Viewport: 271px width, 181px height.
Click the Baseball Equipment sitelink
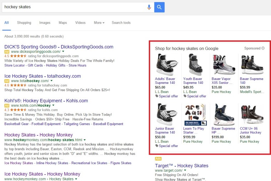[108, 124]
